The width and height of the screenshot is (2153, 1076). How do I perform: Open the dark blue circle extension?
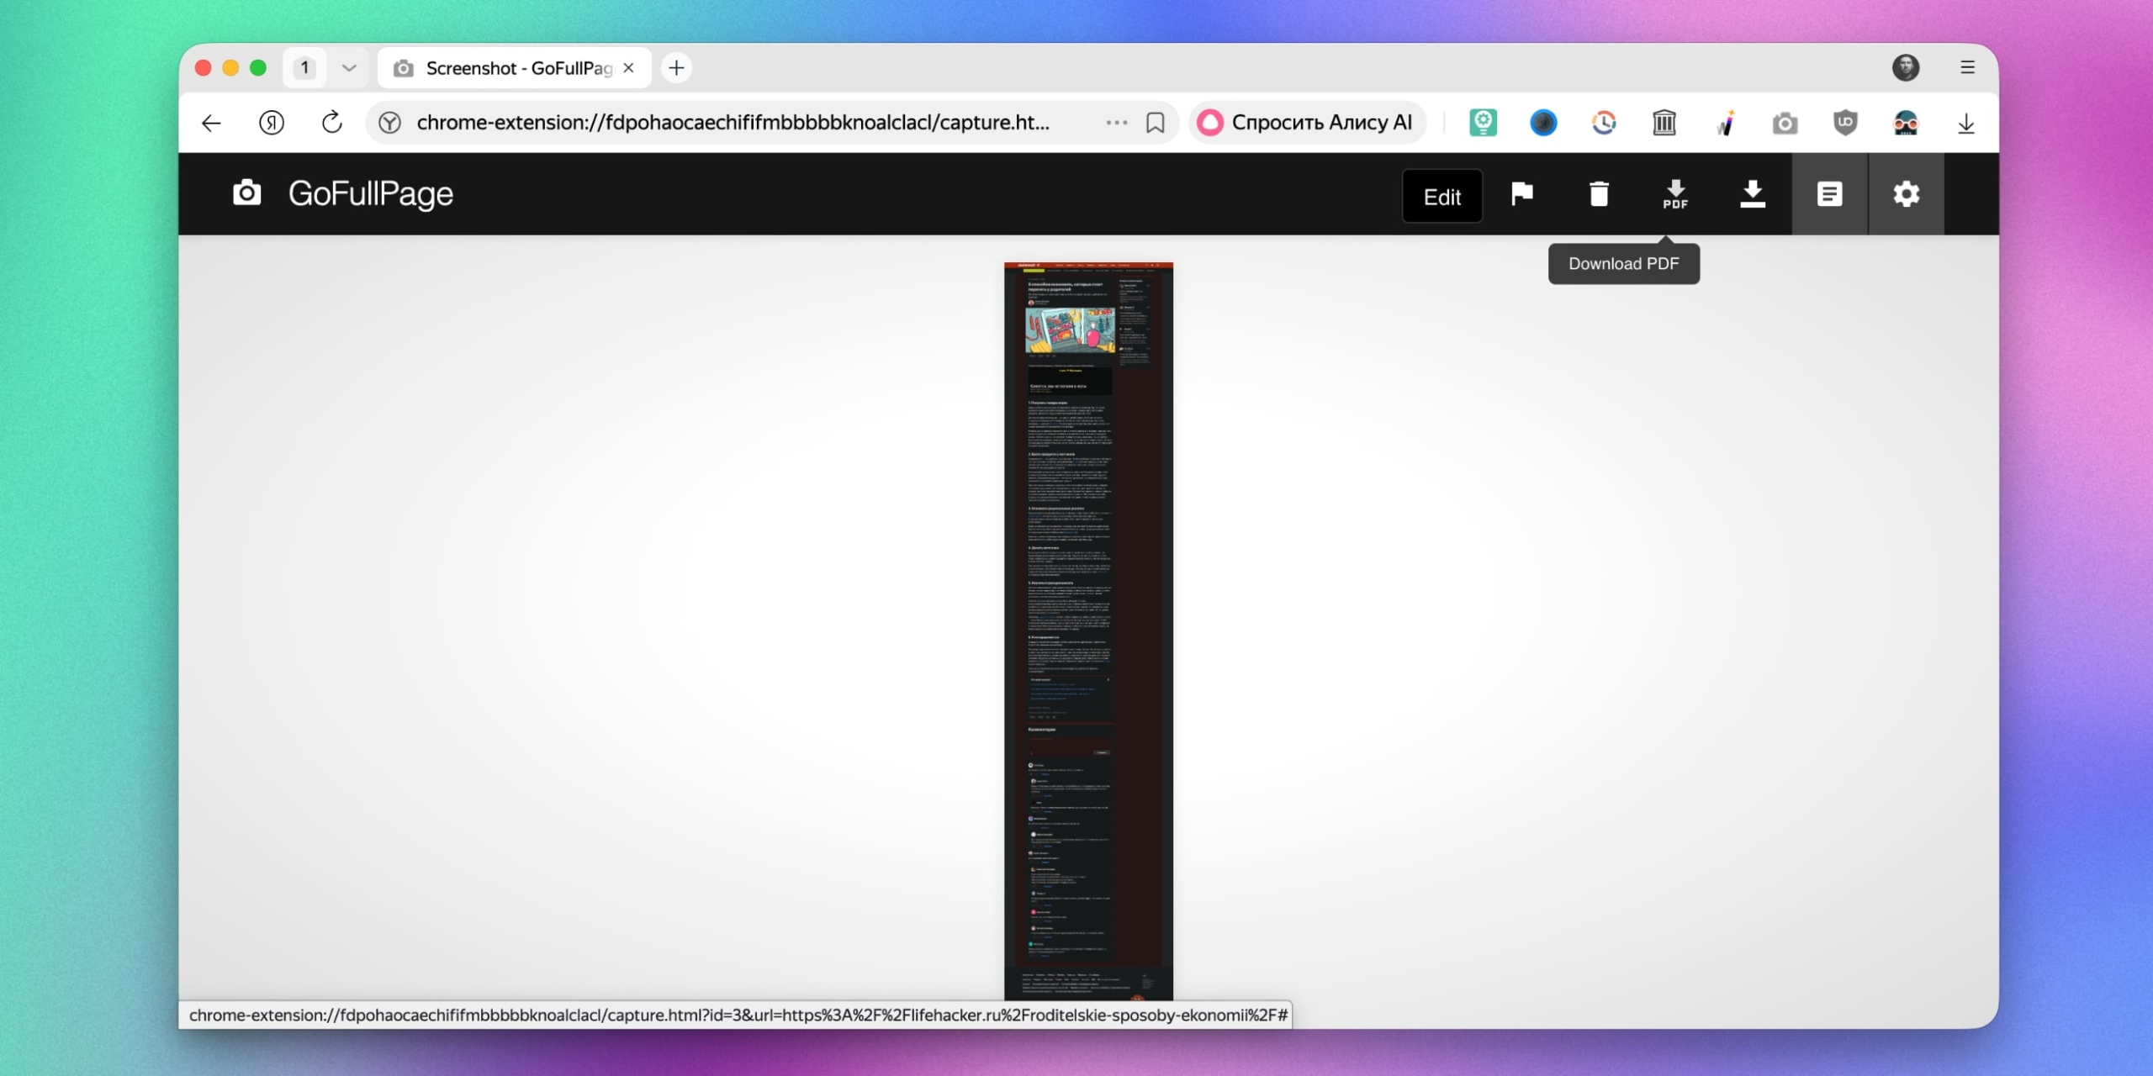point(1543,123)
